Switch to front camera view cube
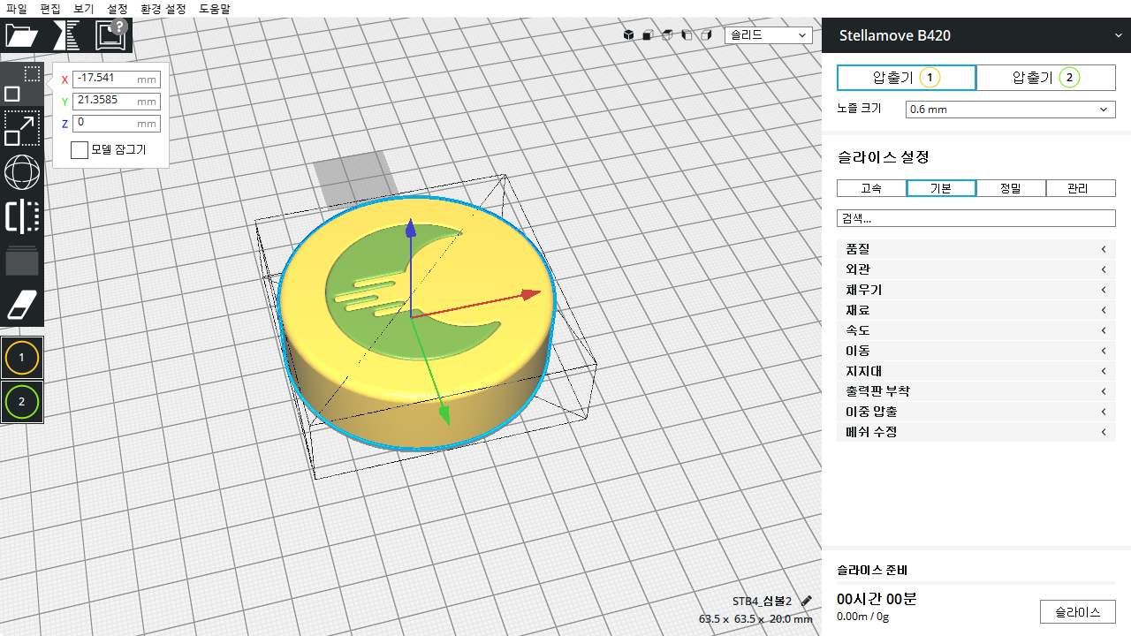This screenshot has height=636, width=1131. point(648,35)
